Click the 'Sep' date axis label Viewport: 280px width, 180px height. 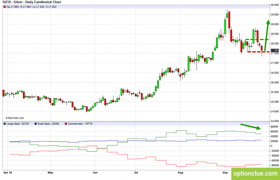[x=225, y=172]
